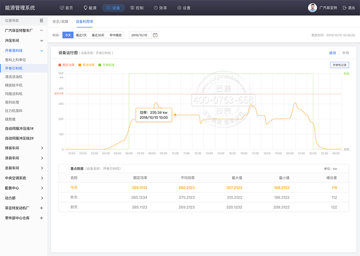360x256 pixels.
Task: Click the user avatar picture
Action: 312,8
